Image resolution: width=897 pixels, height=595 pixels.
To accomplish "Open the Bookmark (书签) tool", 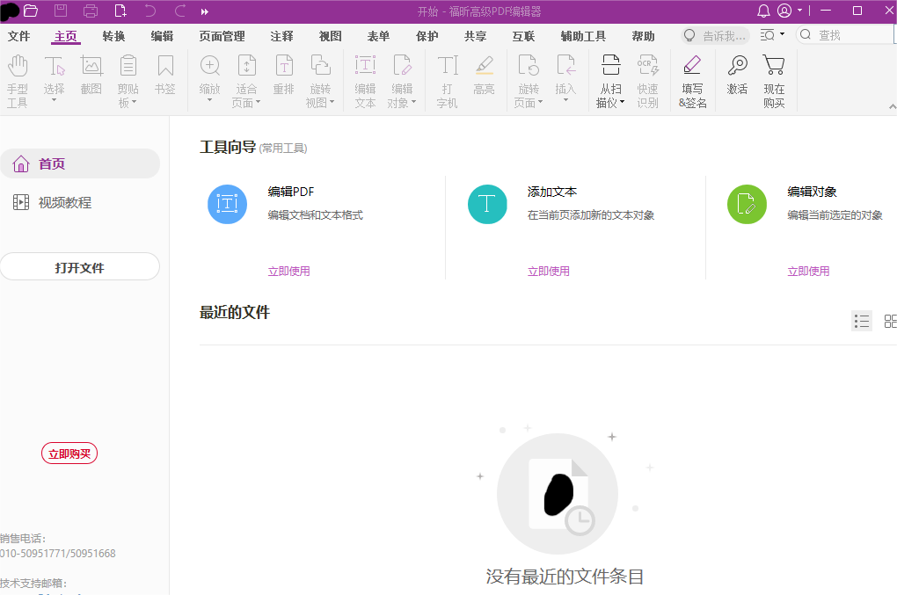I will pyautogui.click(x=164, y=79).
